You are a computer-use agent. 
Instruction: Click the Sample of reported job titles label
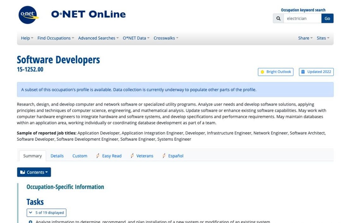(46, 133)
